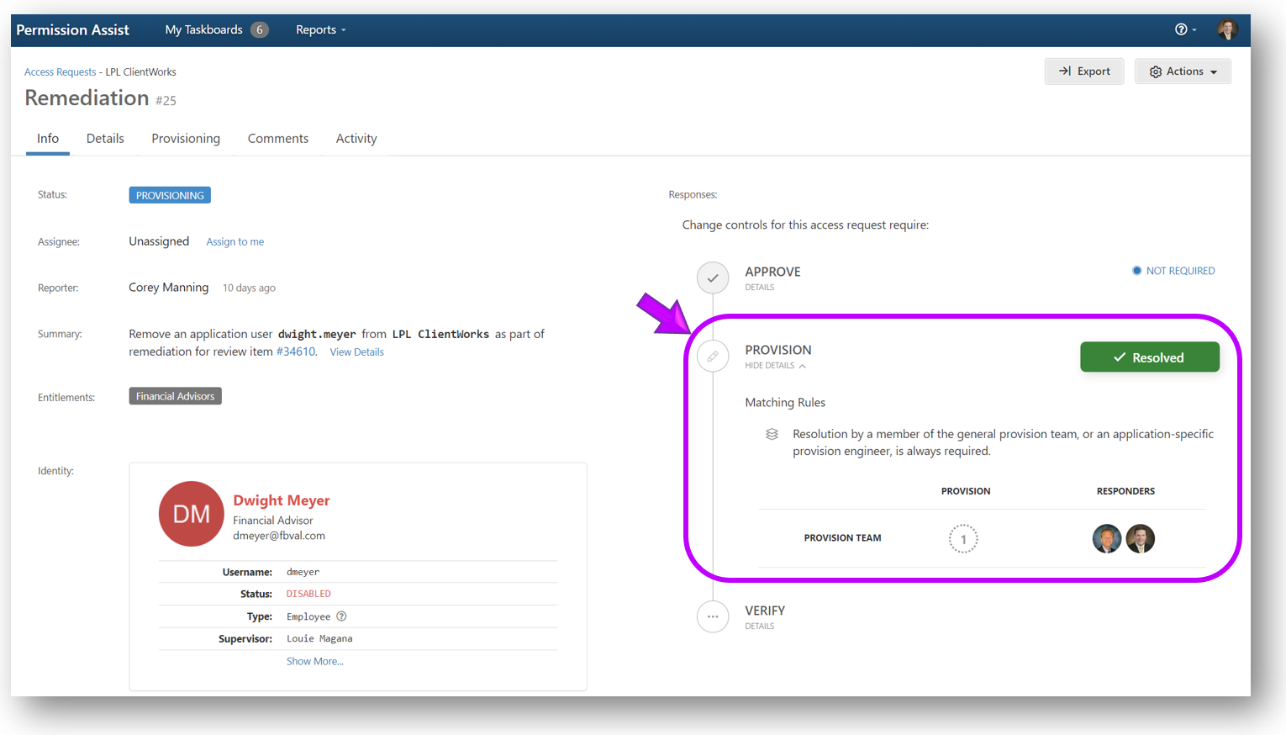Click the Approve step checkmark circle
This screenshot has width=1286, height=735.
point(713,278)
